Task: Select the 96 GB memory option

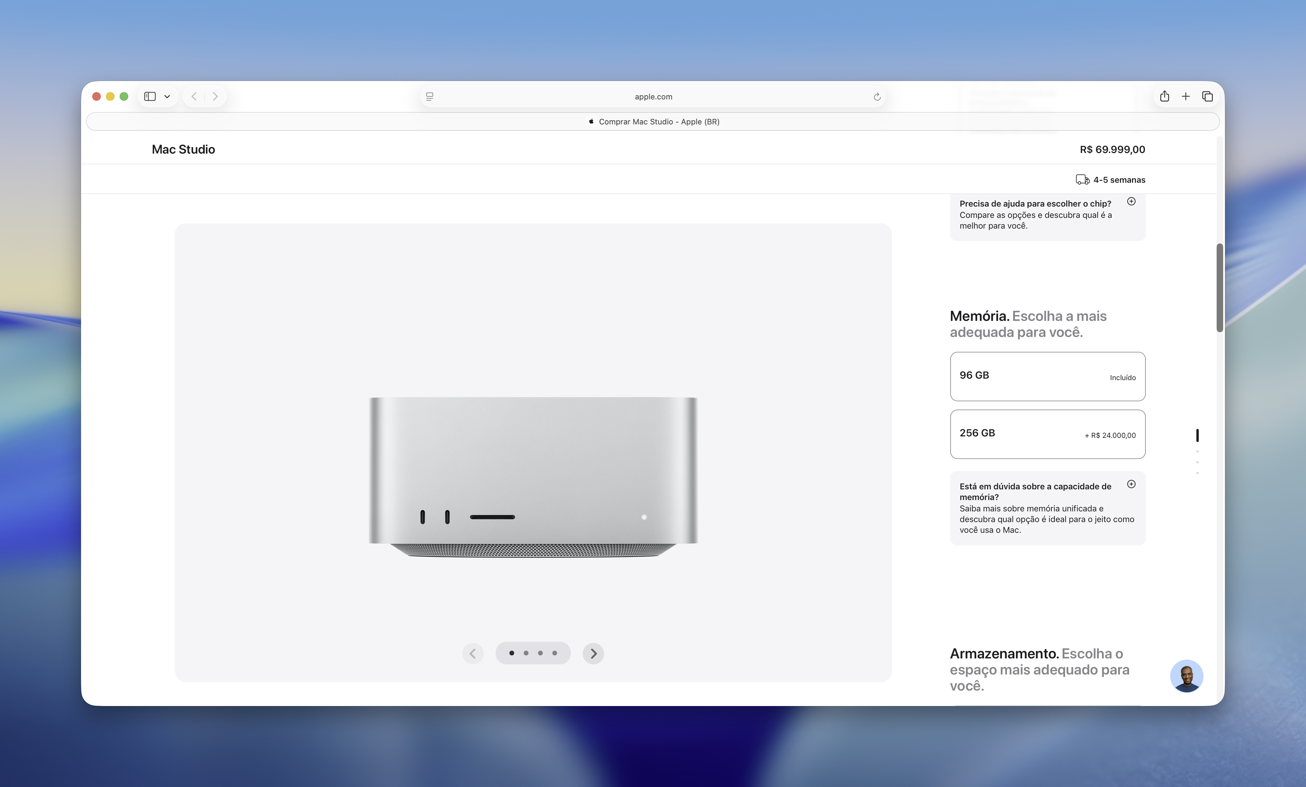Action: coord(1047,376)
